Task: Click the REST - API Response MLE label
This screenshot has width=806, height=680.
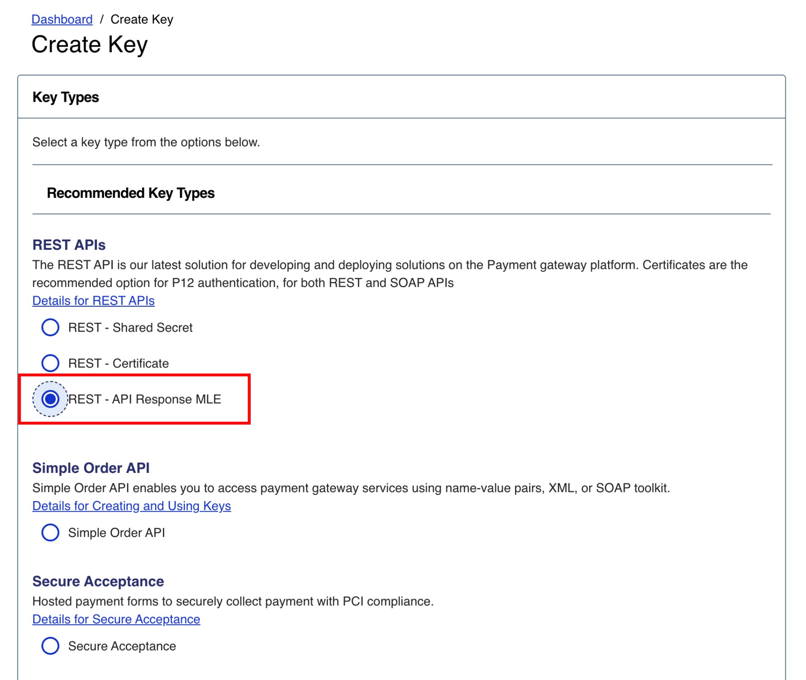Action: 145,399
